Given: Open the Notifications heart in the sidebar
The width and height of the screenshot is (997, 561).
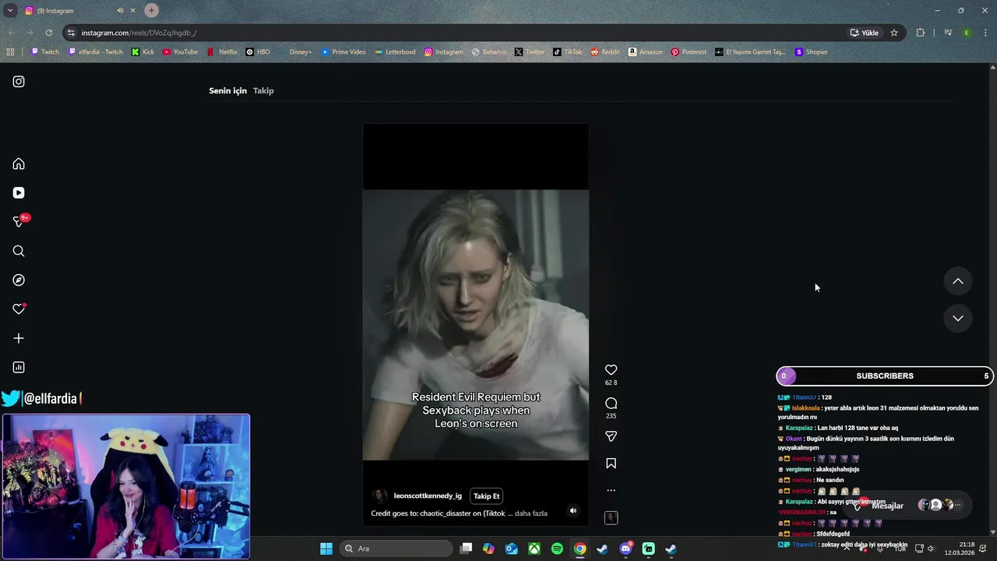Looking at the screenshot, I should 19,309.
